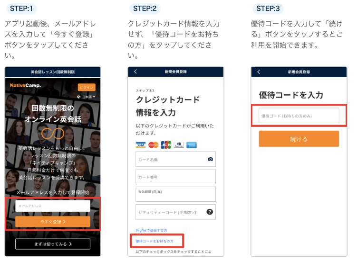Image resolution: width=357 pixels, height=261 pixels.
Task: Click the ログイン button on NativeCamp screen
Action: (x=87, y=87)
